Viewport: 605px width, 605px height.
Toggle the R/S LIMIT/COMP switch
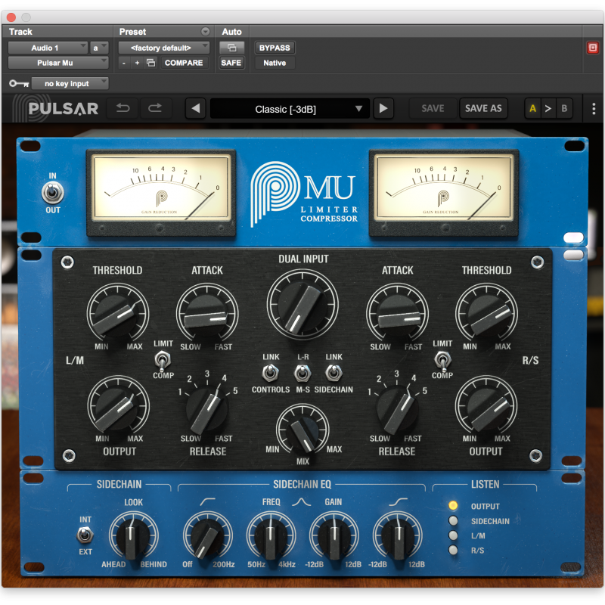pos(442,360)
